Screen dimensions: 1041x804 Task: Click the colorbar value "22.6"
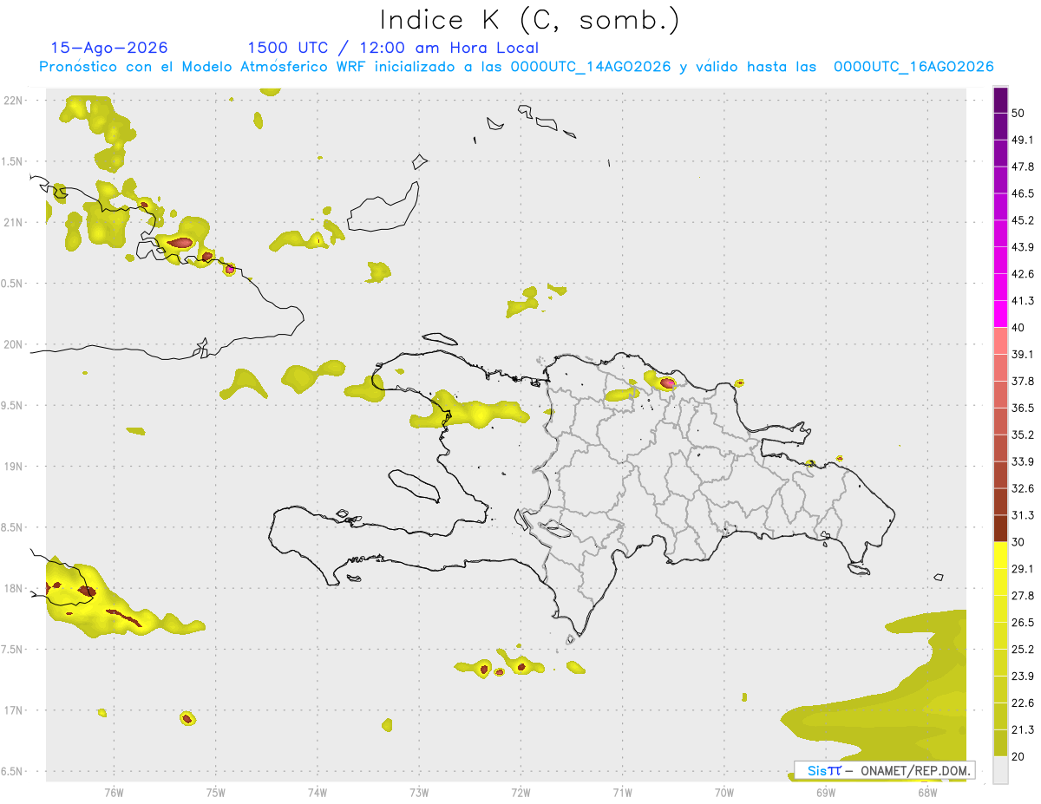click(x=1023, y=703)
